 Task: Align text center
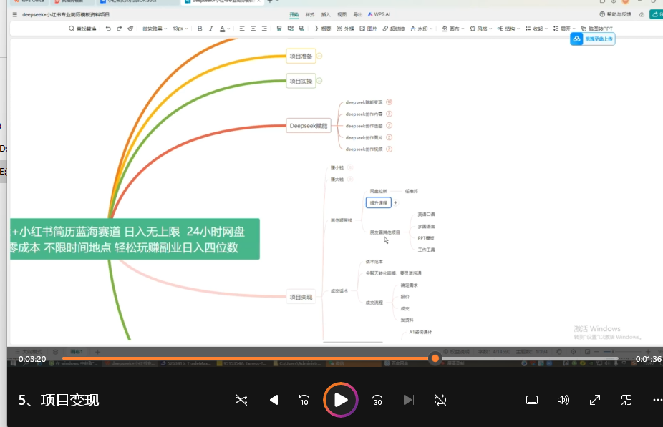[x=253, y=29]
